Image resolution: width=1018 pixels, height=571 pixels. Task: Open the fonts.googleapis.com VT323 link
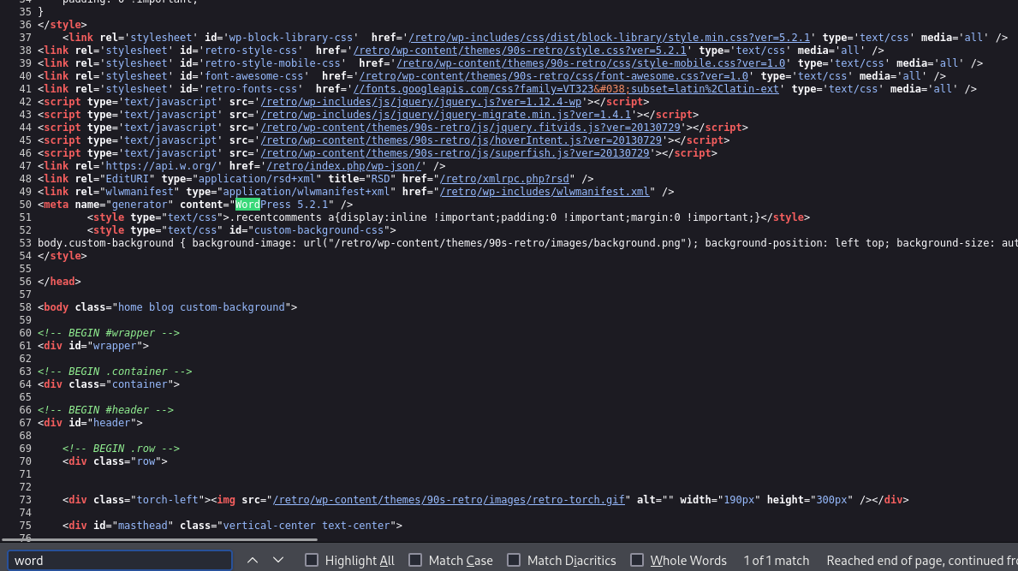pos(566,89)
